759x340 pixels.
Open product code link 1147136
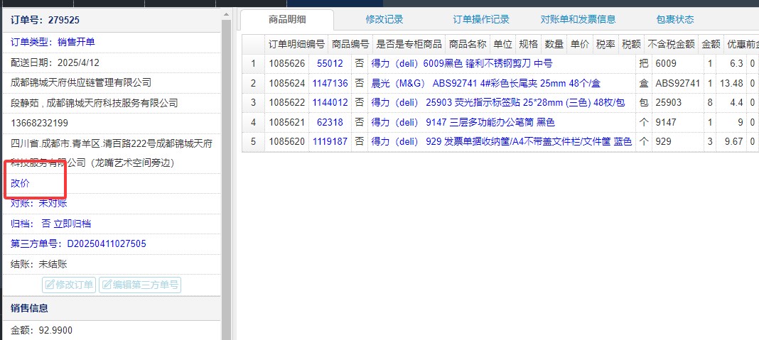tap(330, 83)
